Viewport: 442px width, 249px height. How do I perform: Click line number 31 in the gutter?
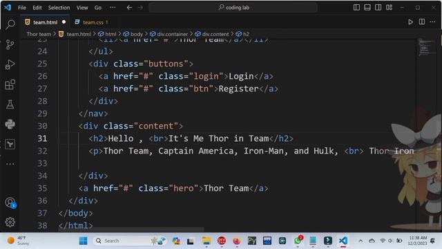point(42,138)
